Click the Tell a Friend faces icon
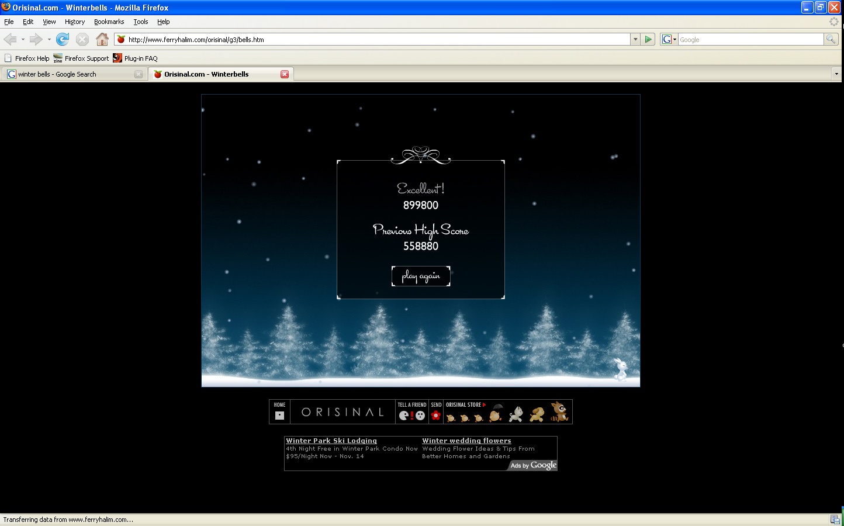Viewport: 844px width, 526px height. click(412, 416)
